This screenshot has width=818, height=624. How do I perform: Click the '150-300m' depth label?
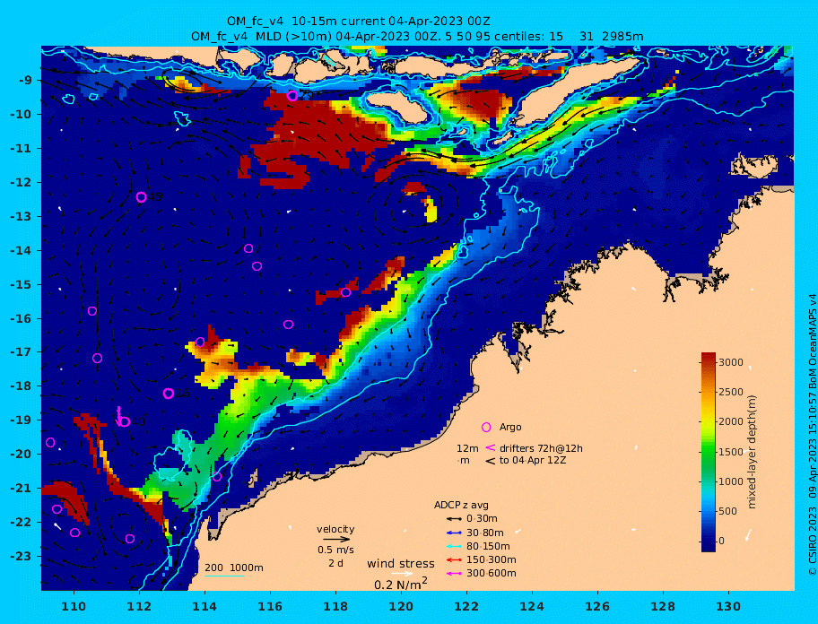pyautogui.click(x=491, y=559)
